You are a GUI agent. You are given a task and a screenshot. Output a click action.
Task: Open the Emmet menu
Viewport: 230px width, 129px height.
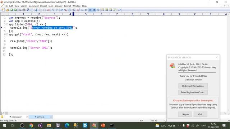coord(68,6)
